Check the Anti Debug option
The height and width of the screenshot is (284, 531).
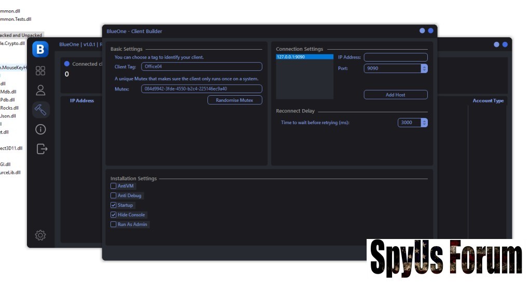click(x=114, y=196)
